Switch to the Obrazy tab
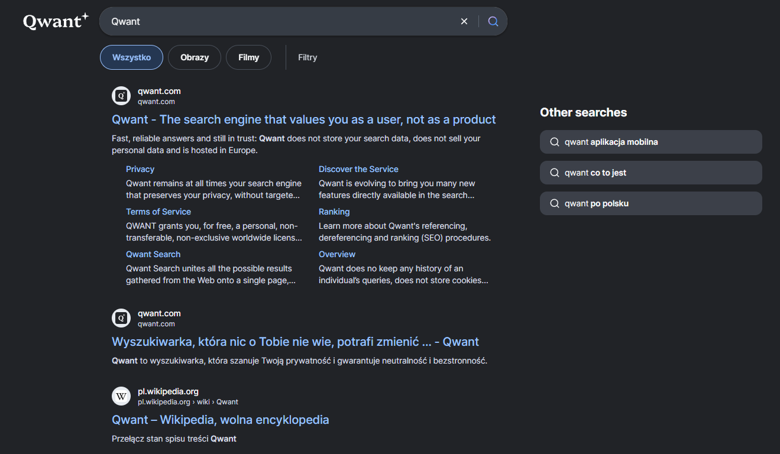This screenshot has width=780, height=454. pyautogui.click(x=195, y=57)
